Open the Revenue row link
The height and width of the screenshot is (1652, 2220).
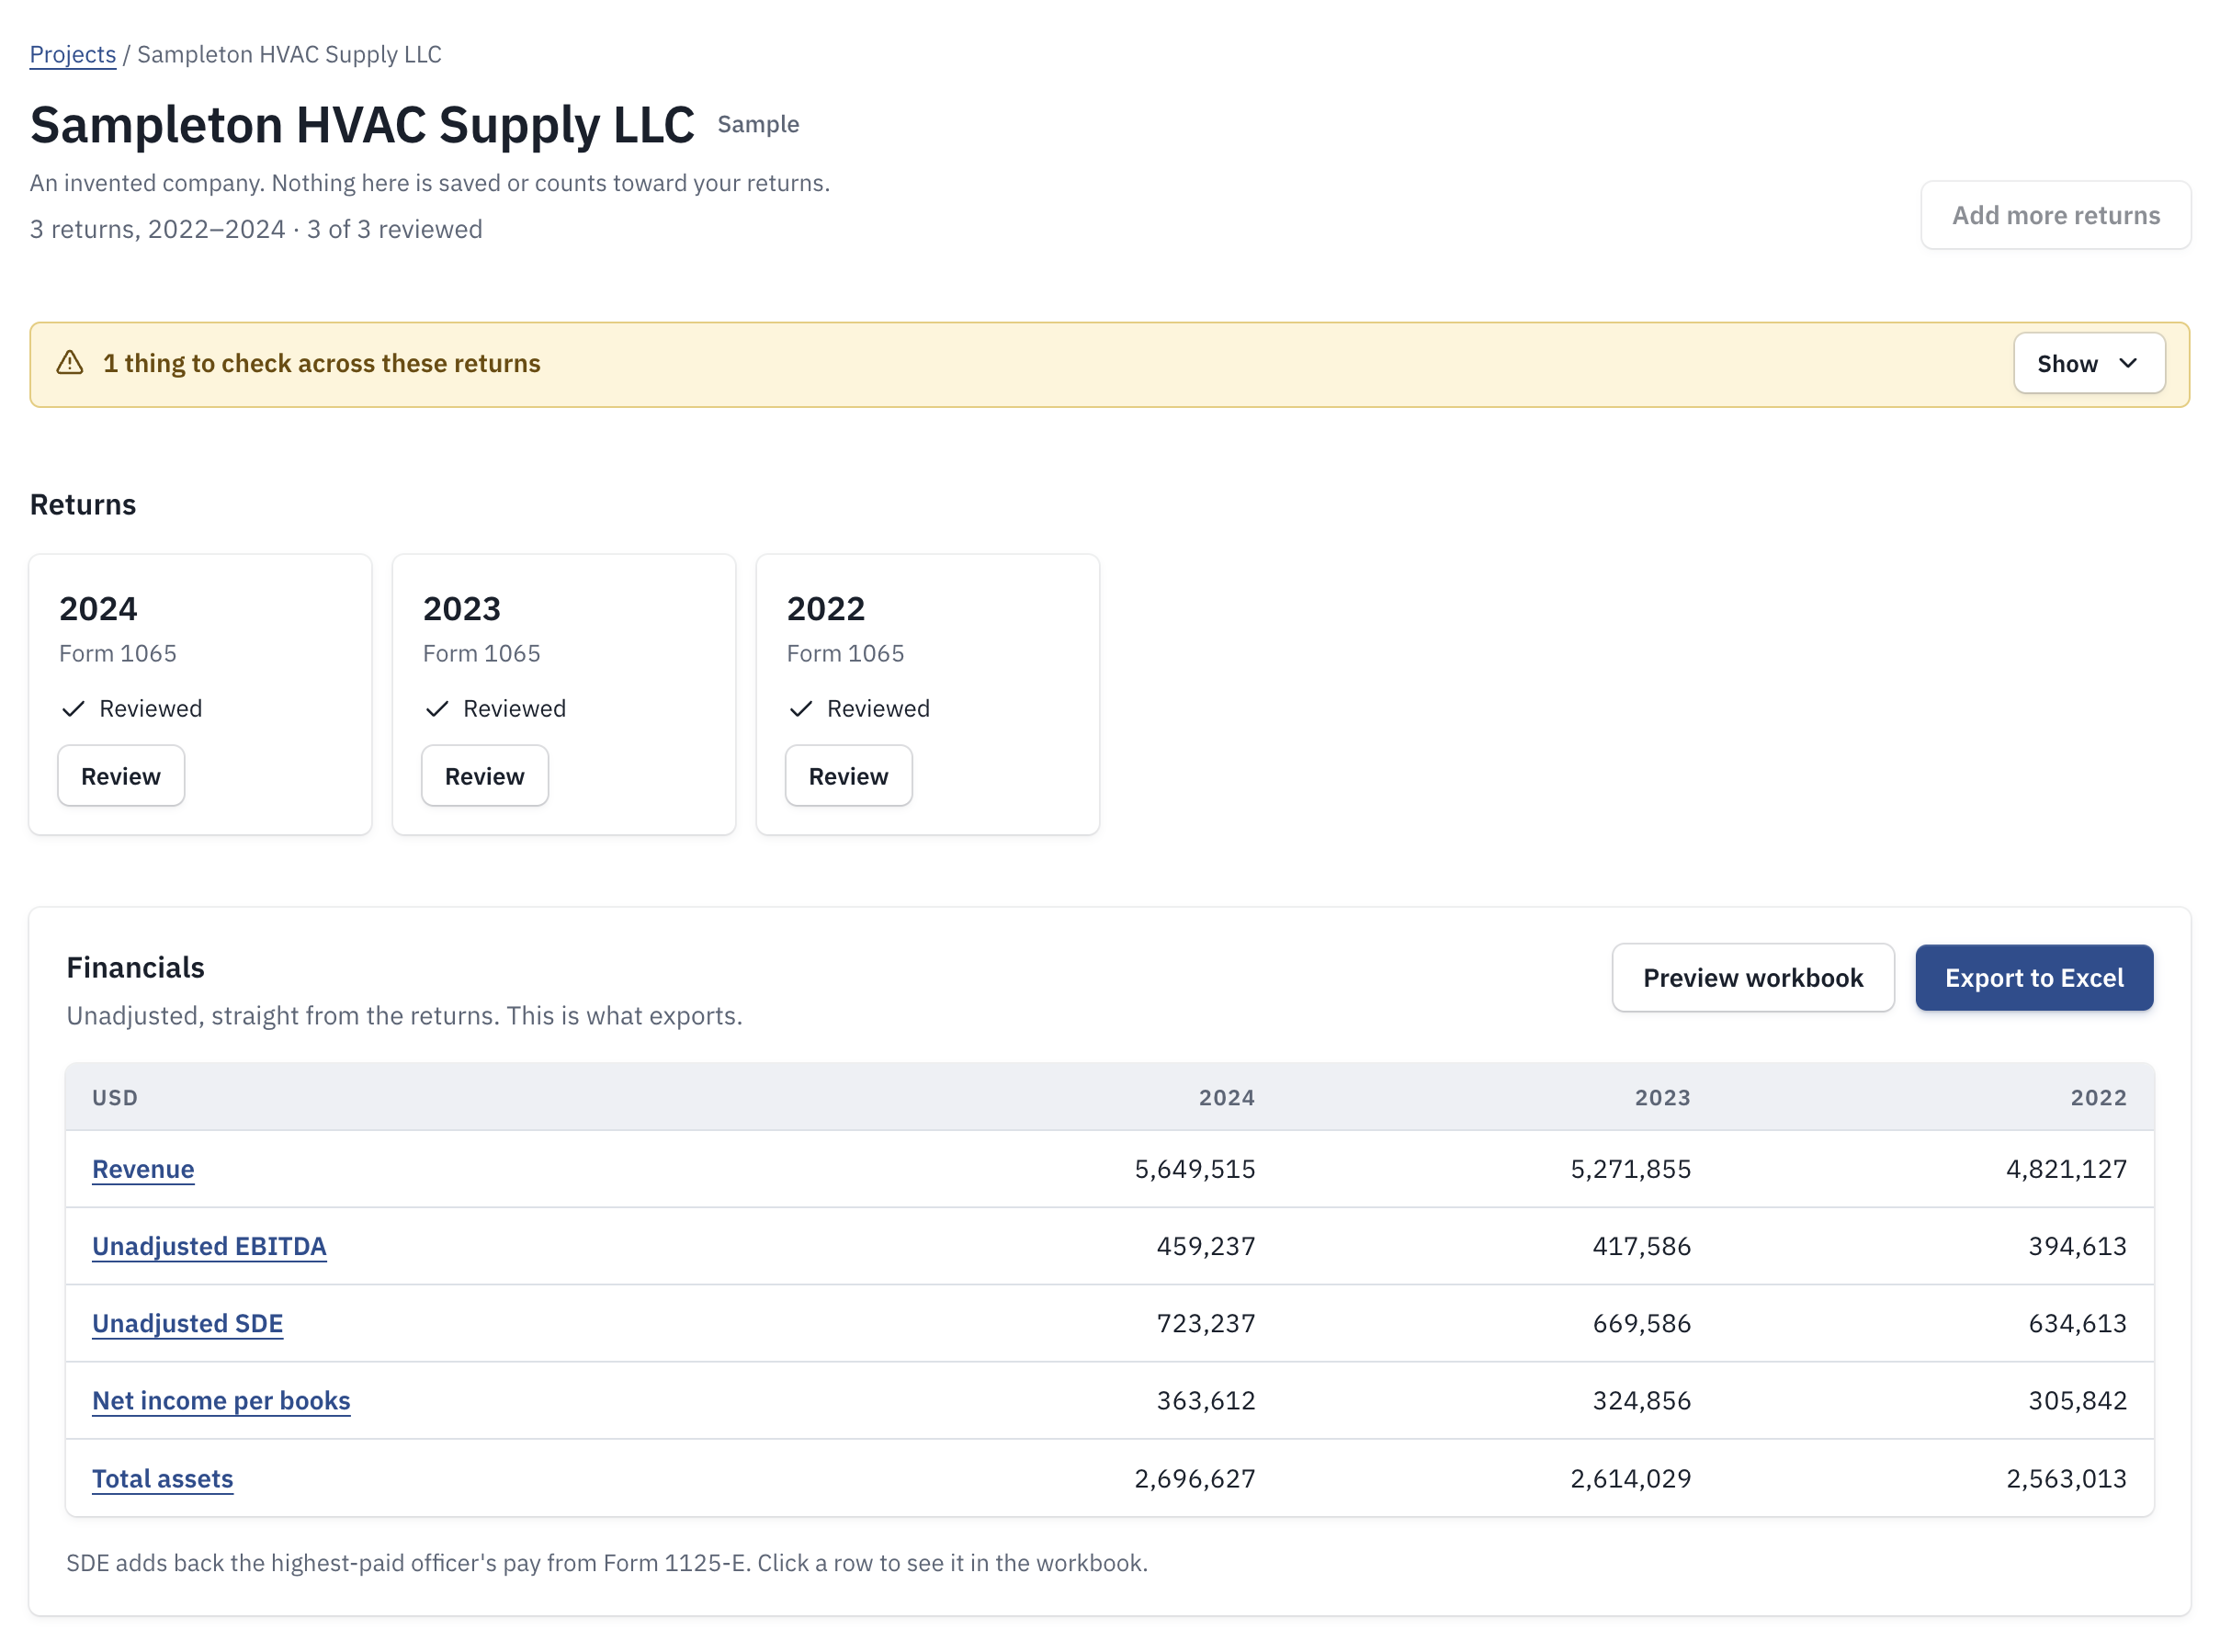coord(143,1168)
